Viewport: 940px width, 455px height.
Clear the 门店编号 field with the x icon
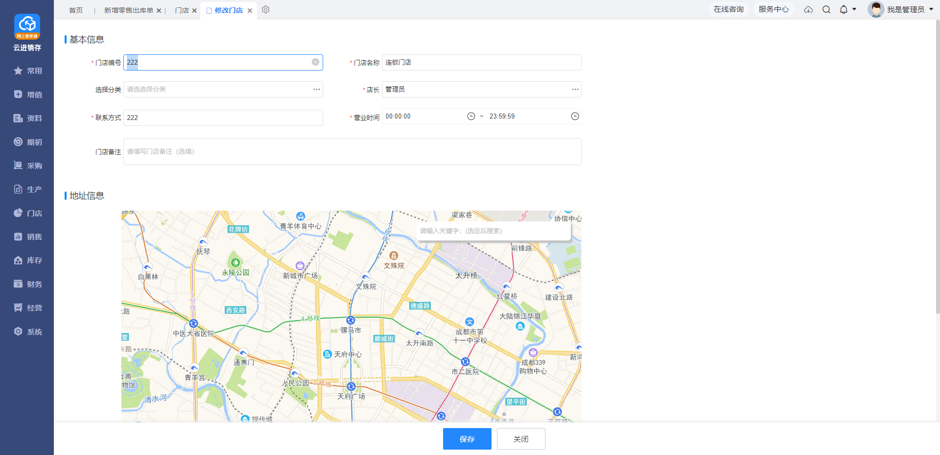point(316,62)
